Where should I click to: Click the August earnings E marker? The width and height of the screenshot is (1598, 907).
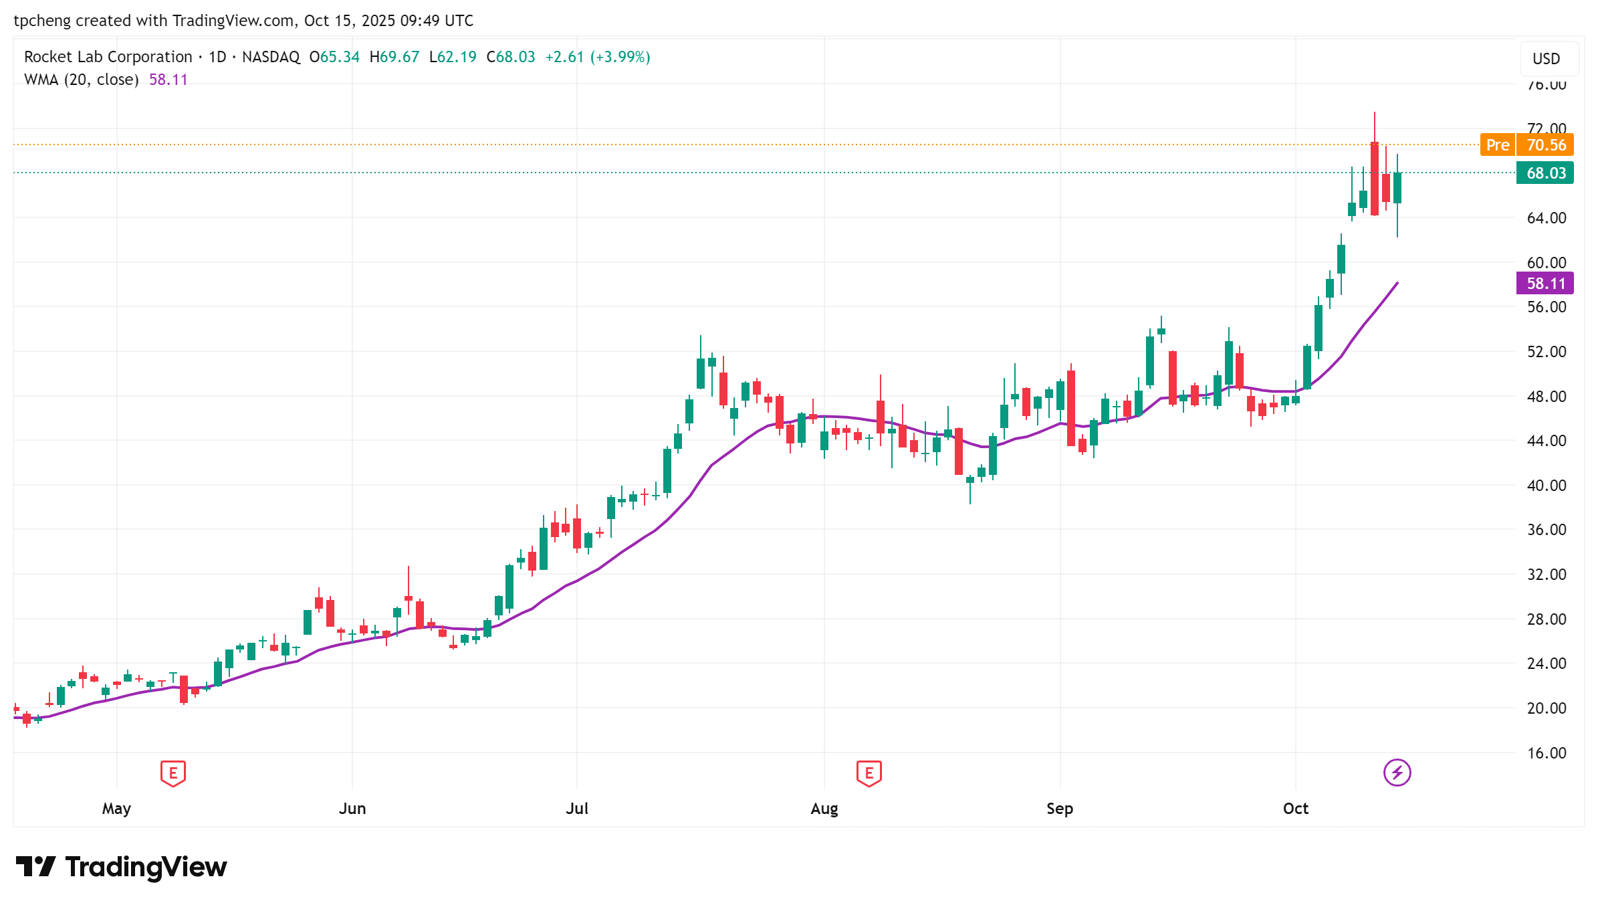(869, 773)
